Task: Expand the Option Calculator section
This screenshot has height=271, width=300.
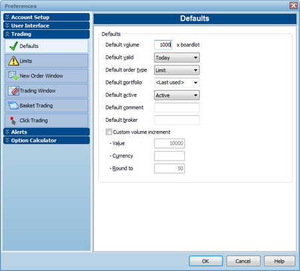Action: [x=47, y=140]
